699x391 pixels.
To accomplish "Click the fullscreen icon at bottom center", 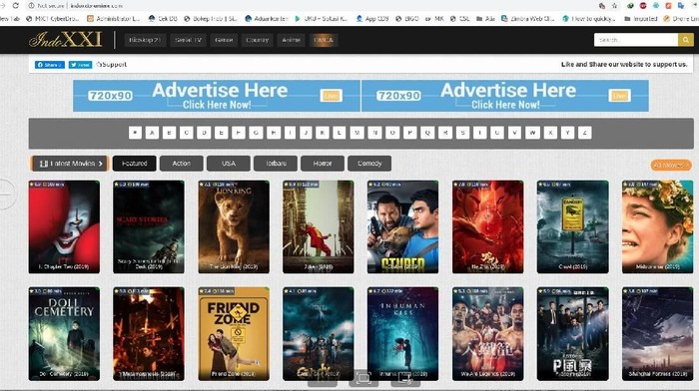I will [x=363, y=378].
